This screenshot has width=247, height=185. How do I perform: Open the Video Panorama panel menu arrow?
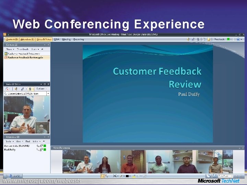click(239, 148)
